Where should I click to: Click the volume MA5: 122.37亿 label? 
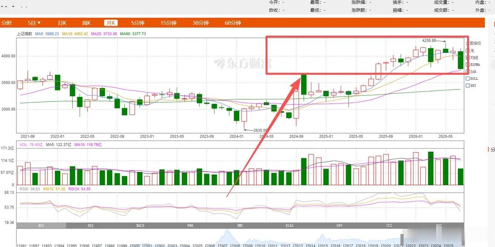coord(58,145)
